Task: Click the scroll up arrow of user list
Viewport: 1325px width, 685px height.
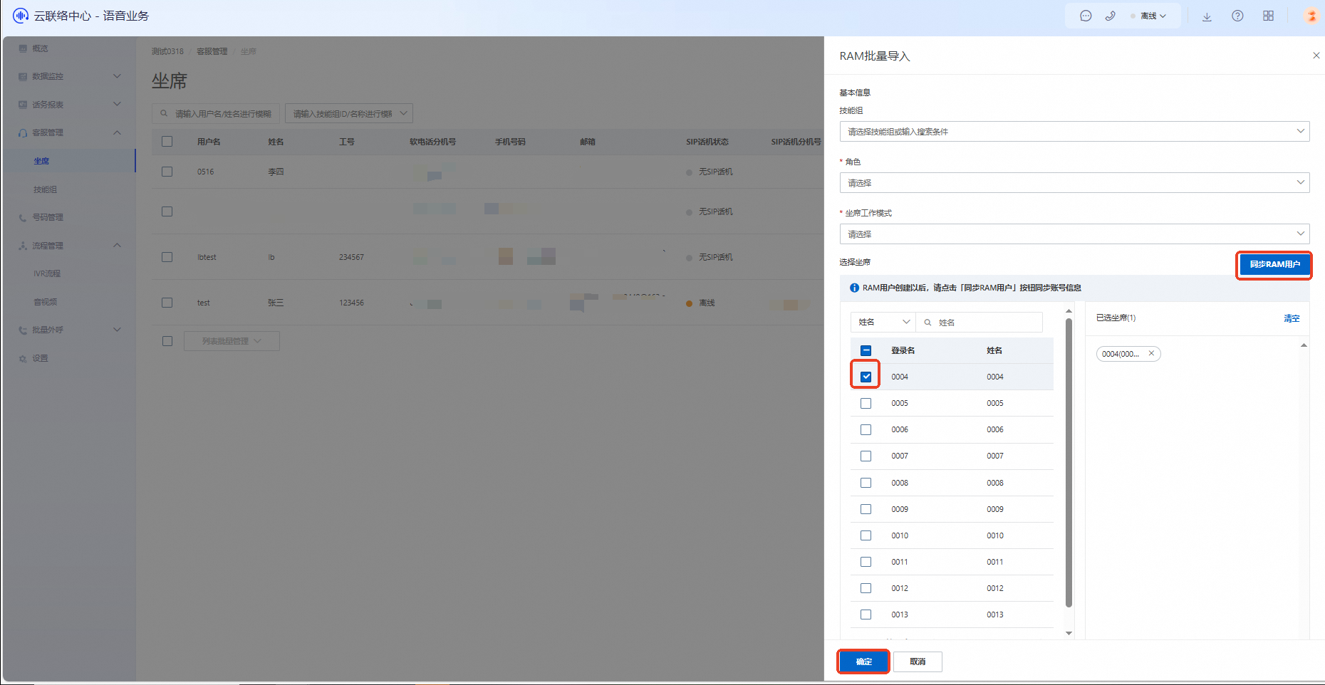Action: click(x=1069, y=311)
